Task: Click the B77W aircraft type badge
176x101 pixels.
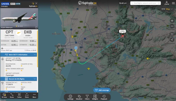Action: [18, 4]
